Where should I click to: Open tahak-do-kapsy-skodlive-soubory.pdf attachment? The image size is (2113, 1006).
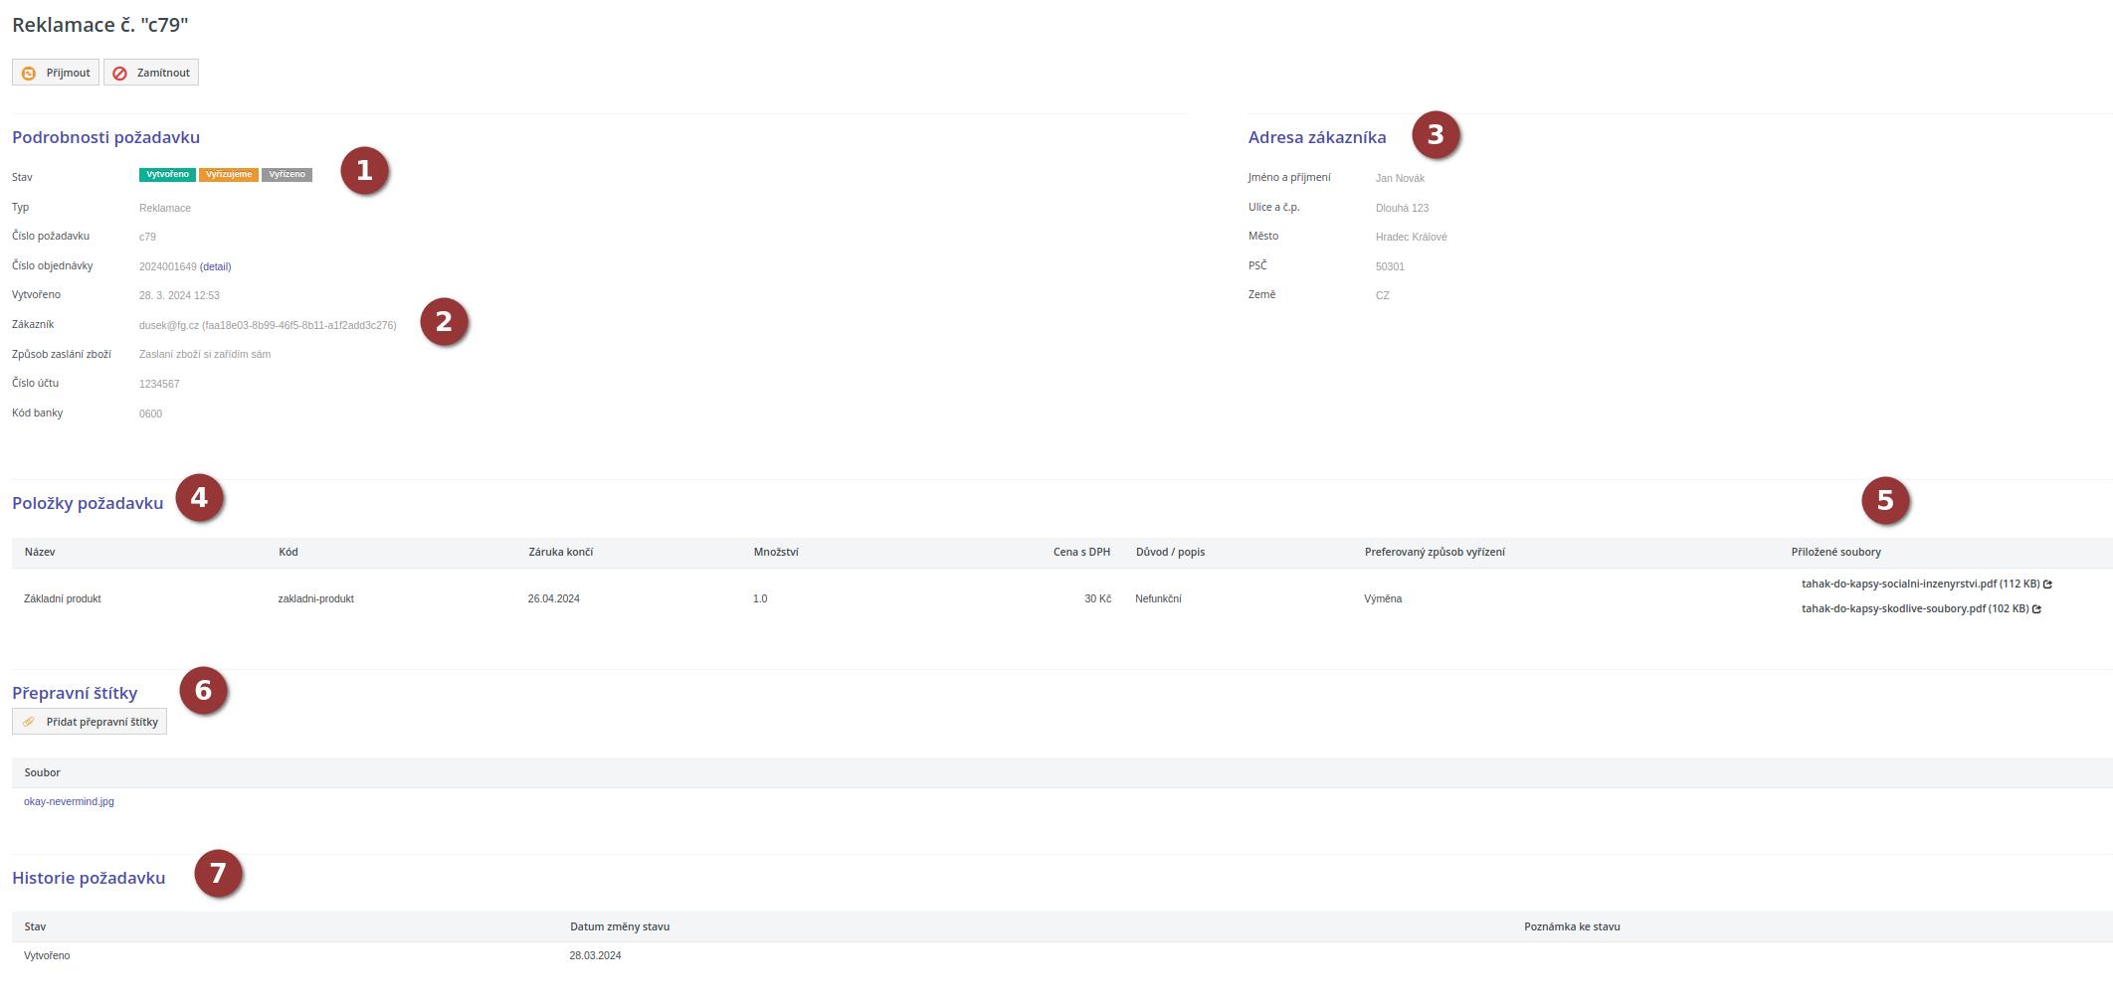(1893, 609)
